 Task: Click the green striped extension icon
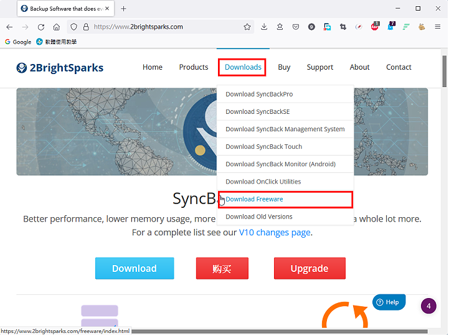point(406,27)
